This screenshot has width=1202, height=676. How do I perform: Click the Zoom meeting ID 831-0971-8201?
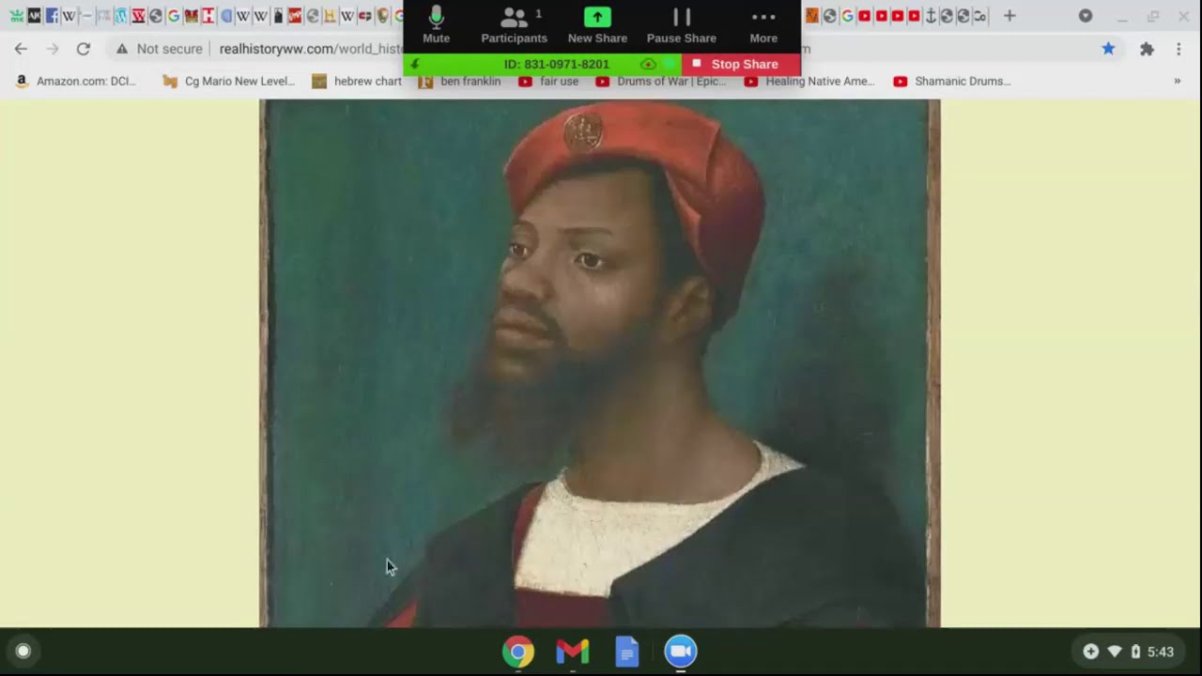(x=557, y=64)
